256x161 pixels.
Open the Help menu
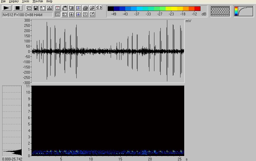[x=49, y=1]
